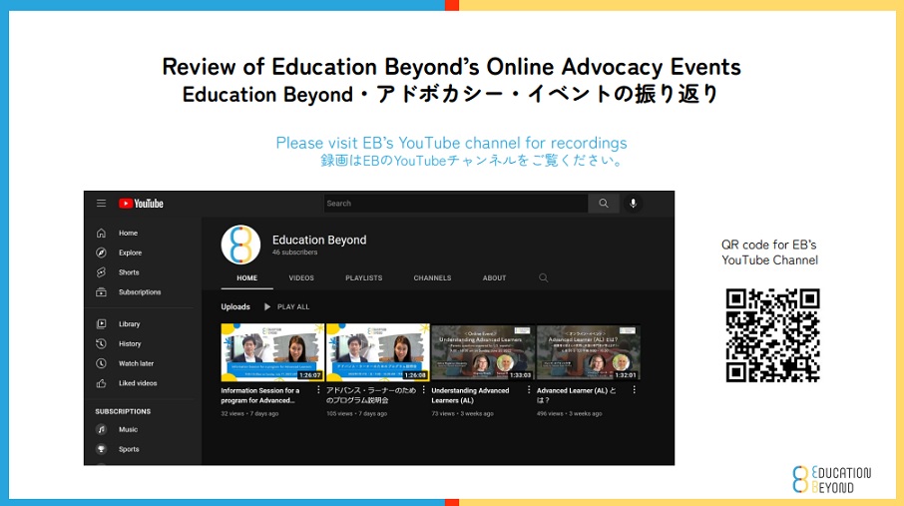Click the Subscriptions sidebar icon
904x506 pixels.
pos(101,292)
